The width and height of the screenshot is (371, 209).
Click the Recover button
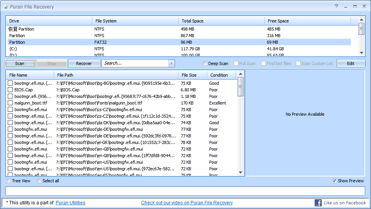pyautogui.click(x=84, y=63)
